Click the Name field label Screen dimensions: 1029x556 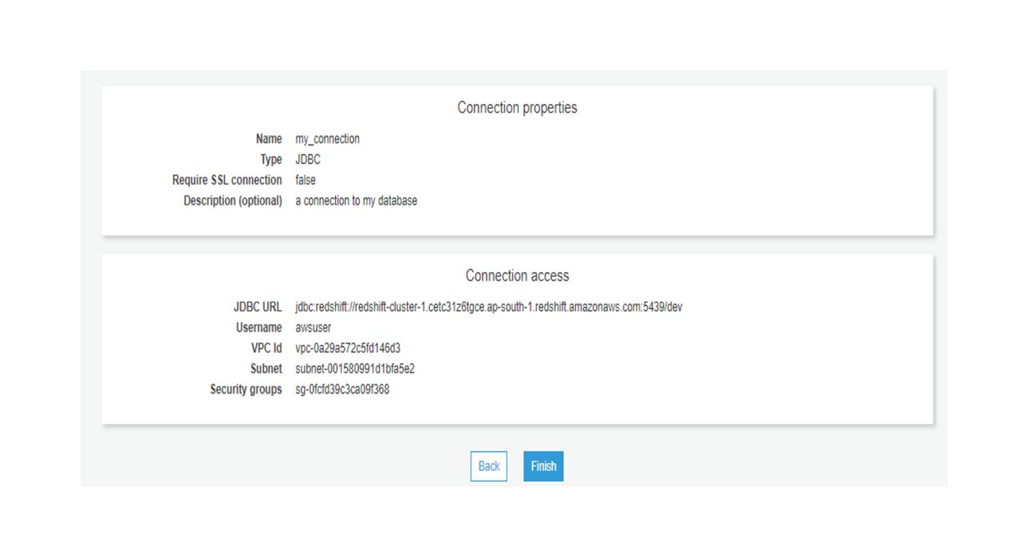[x=269, y=139]
